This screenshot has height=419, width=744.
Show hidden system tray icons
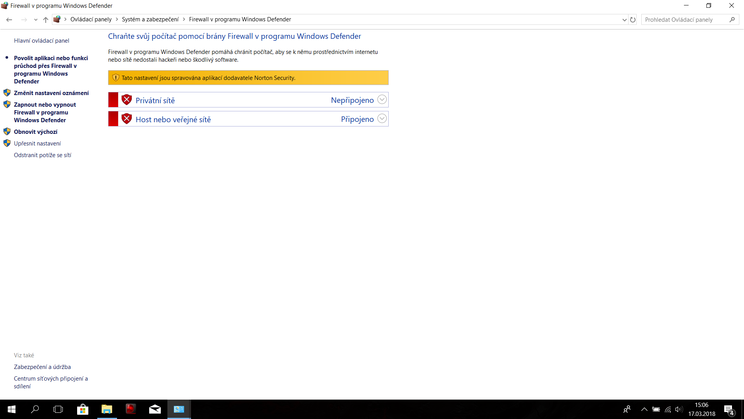[x=644, y=409]
